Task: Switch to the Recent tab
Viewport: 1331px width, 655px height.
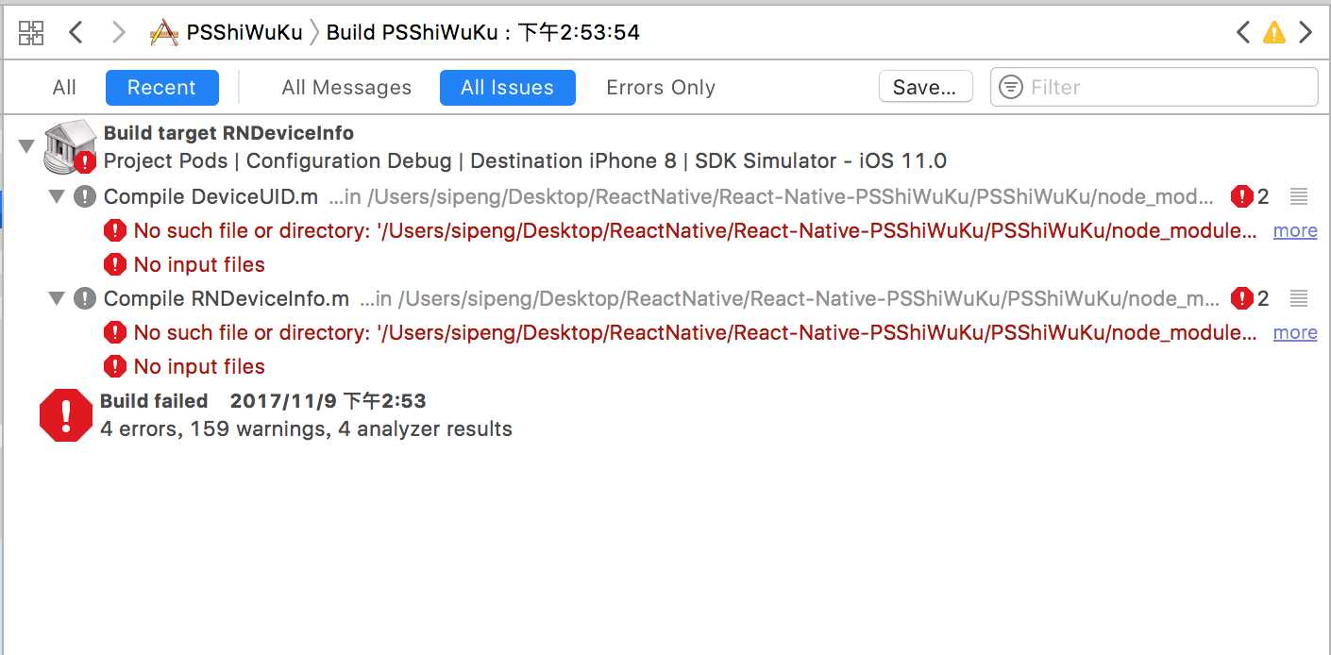Action: tap(161, 88)
